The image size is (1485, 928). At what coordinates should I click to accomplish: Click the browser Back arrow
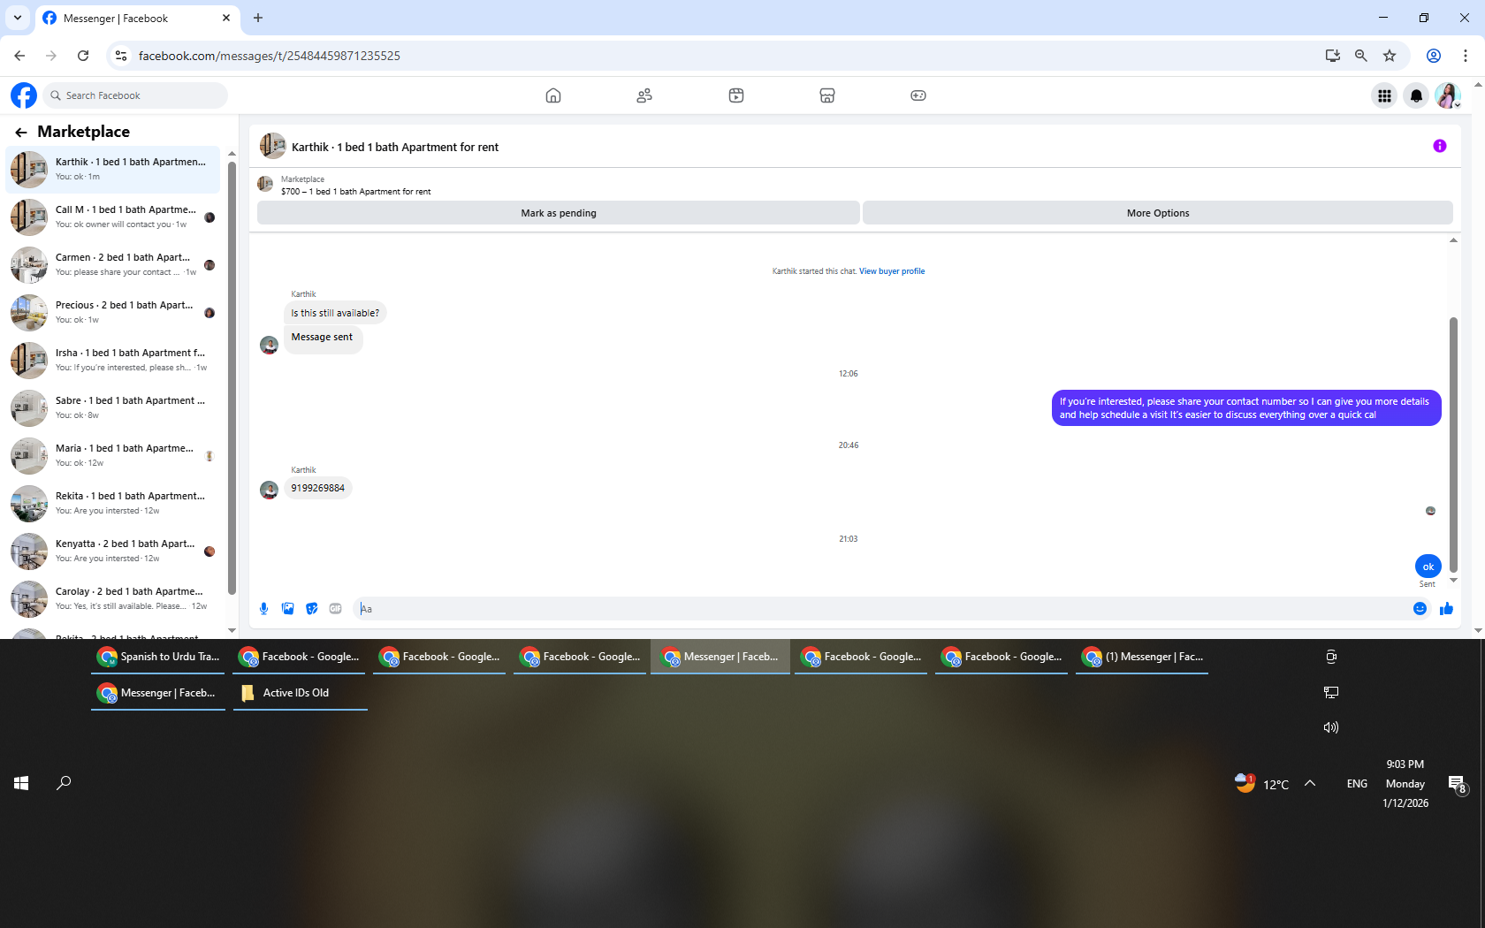pos(19,56)
